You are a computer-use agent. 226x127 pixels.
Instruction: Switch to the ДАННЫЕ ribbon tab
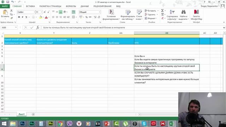point(85,6)
